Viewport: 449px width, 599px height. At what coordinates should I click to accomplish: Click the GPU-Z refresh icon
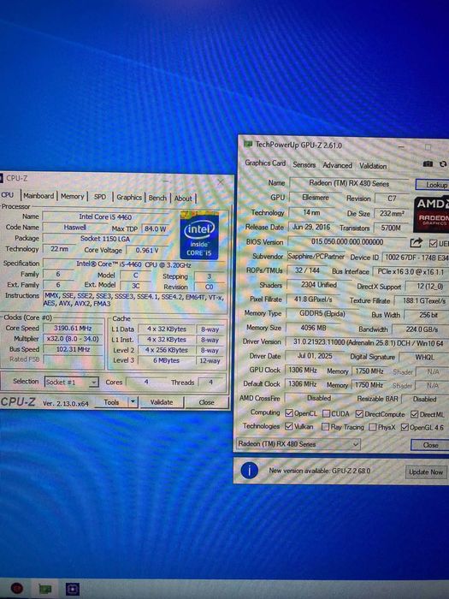click(443, 164)
